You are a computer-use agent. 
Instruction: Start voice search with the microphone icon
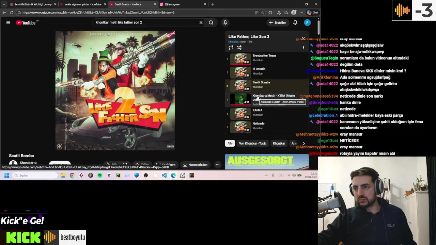click(x=225, y=22)
